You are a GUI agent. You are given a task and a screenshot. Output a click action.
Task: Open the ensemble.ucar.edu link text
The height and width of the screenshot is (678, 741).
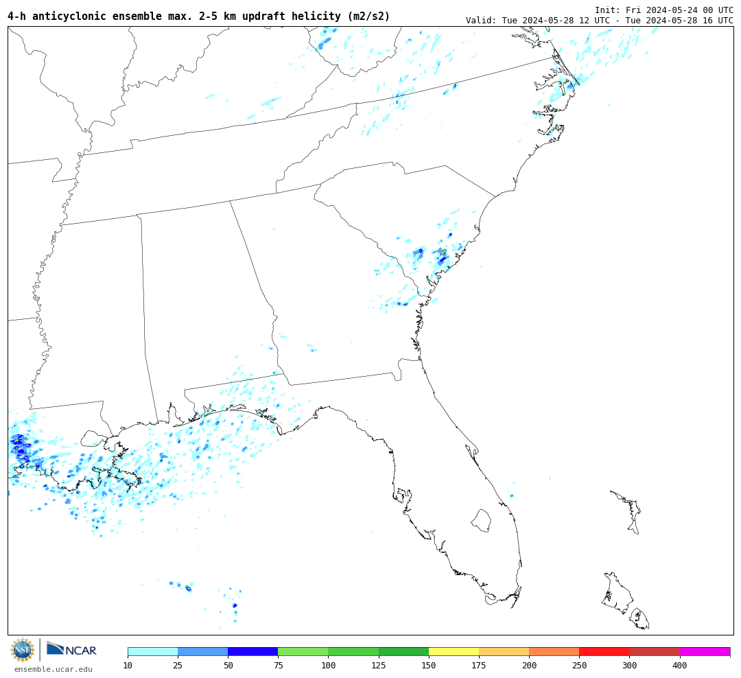coord(54,669)
